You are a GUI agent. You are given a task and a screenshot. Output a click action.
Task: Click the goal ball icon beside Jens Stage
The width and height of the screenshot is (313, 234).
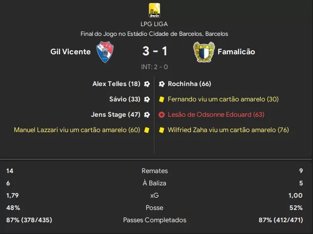click(x=147, y=115)
